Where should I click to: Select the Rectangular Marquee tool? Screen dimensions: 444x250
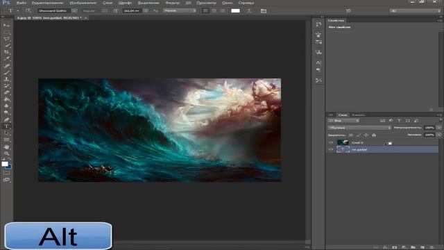click(6, 32)
